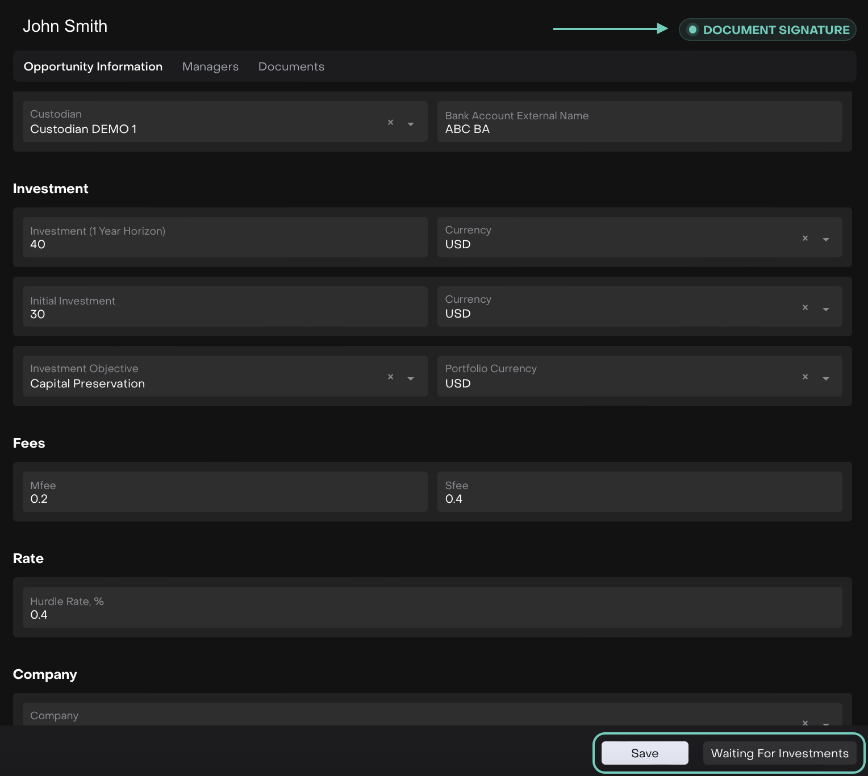
Task: Clear the Custodian DEMO 1 selection
Action: pos(390,122)
